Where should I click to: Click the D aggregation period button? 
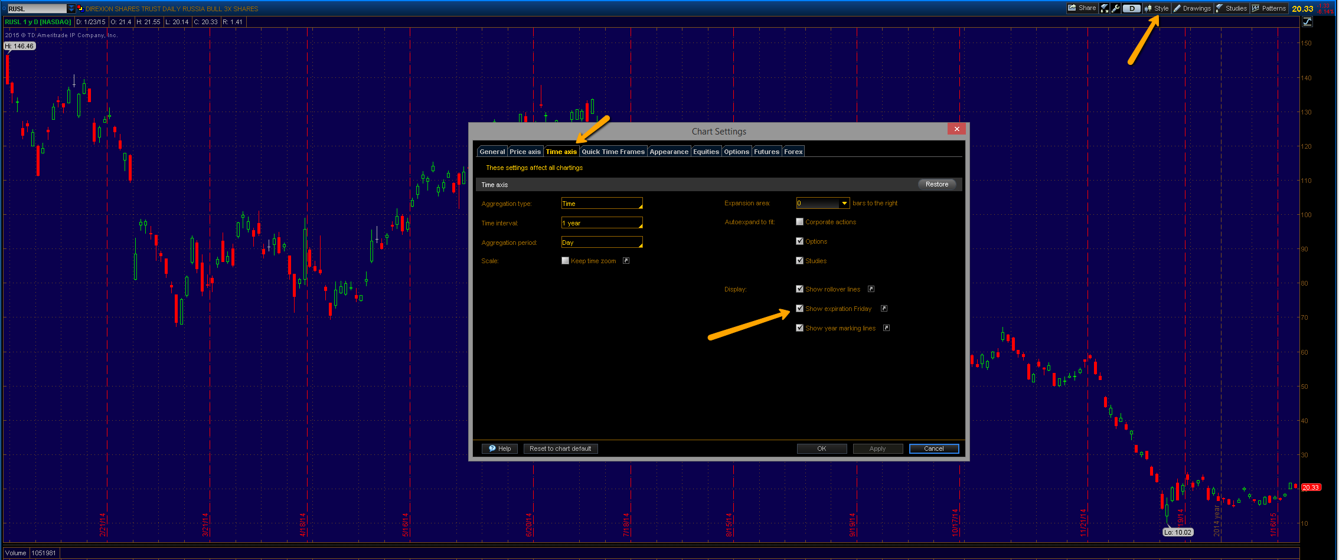[x=1131, y=8]
